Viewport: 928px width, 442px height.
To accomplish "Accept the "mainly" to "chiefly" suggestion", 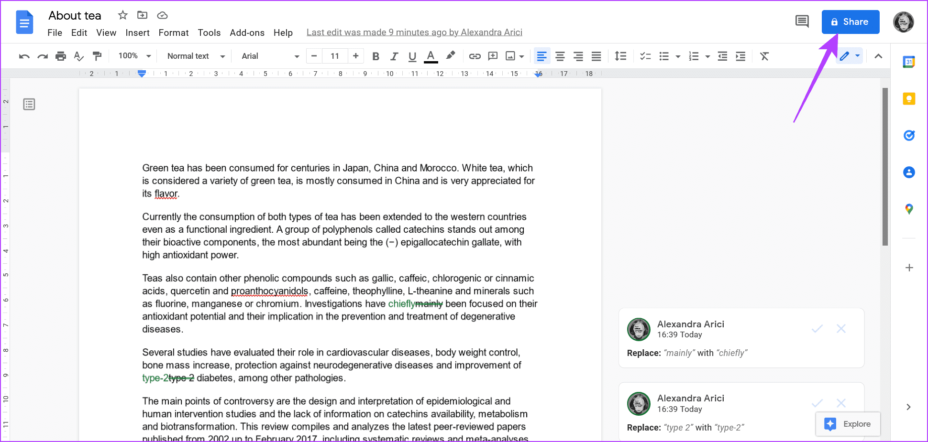I will click(817, 329).
